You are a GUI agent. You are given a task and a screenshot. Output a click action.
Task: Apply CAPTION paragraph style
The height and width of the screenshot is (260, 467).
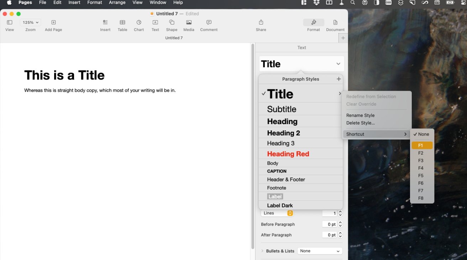pyautogui.click(x=301, y=171)
